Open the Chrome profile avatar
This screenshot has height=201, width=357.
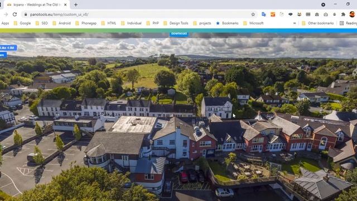click(352, 14)
